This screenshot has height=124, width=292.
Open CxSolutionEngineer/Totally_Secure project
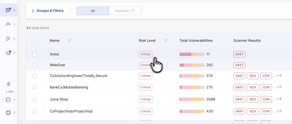(x=78, y=76)
